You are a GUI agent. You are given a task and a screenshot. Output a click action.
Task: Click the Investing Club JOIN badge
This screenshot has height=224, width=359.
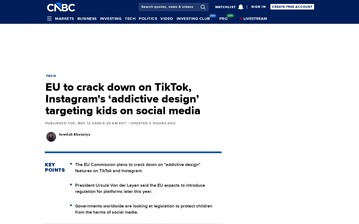[213, 16]
